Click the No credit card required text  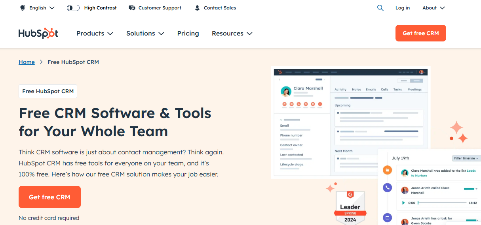tap(49, 218)
